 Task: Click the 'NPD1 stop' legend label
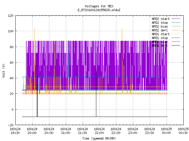[x=160, y=38]
